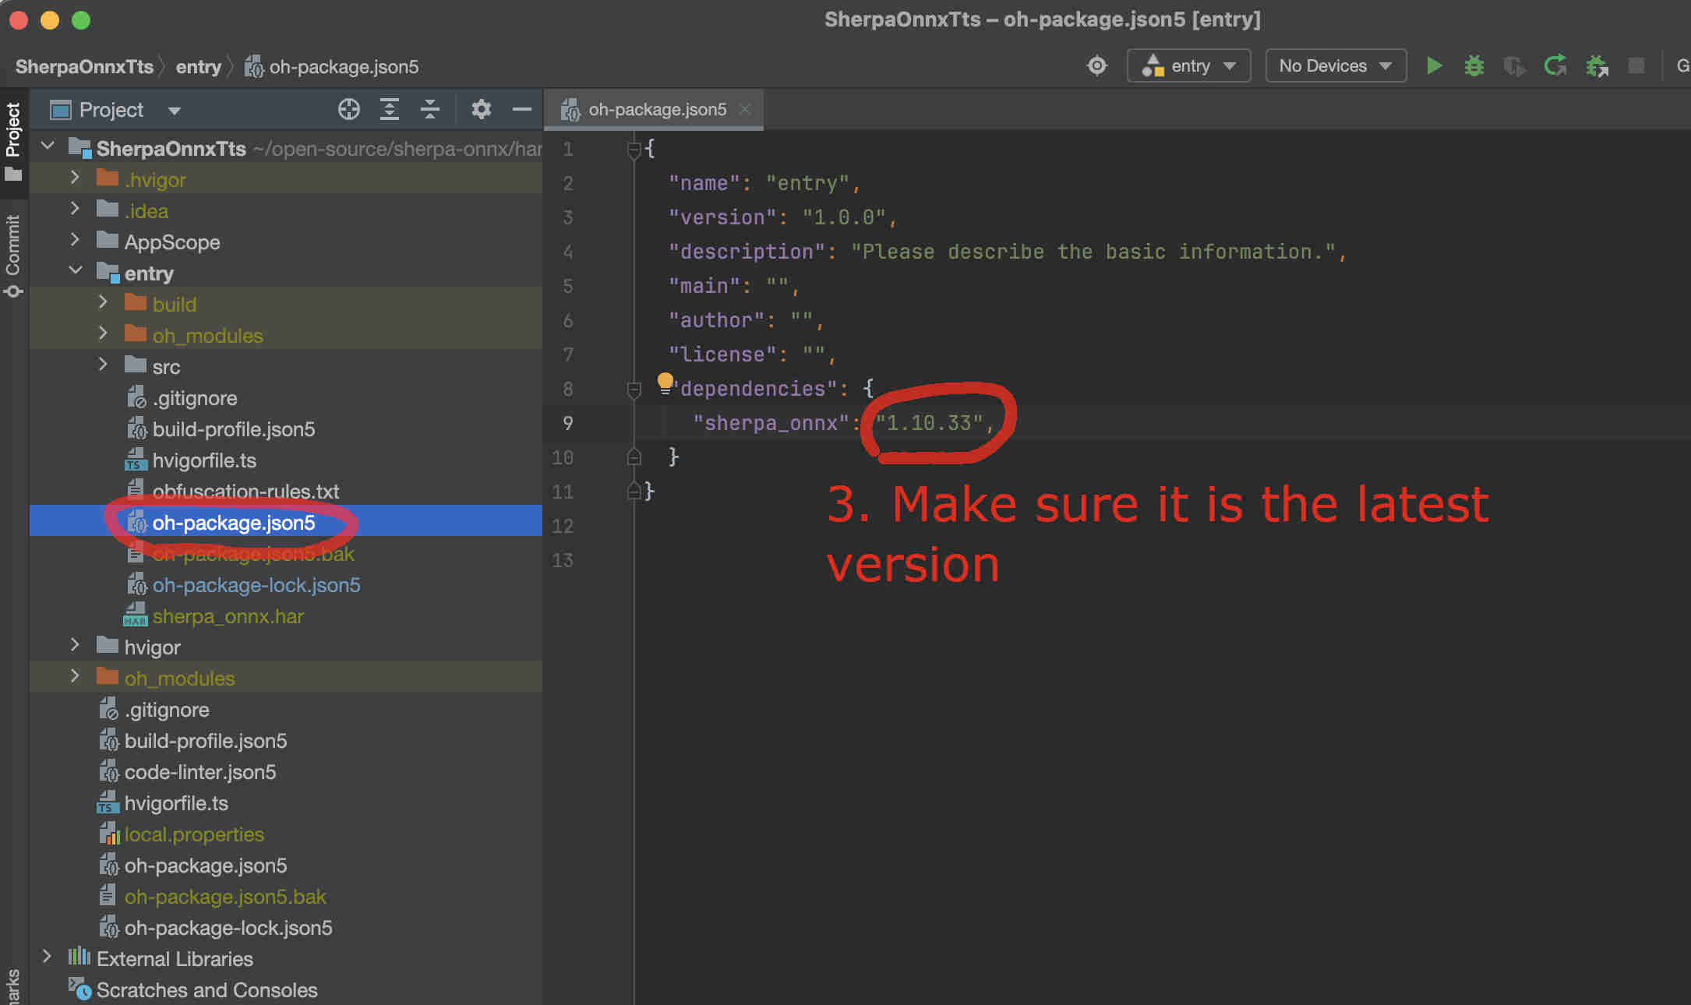This screenshot has height=1005, width=1691.
Task: Collapse all nodes icon in Project panel
Action: point(430,110)
